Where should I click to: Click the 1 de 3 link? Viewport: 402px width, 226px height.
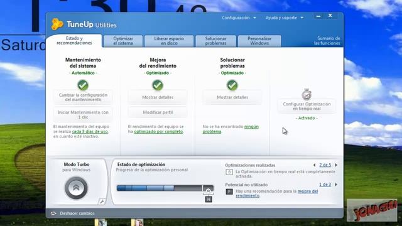pyautogui.click(x=325, y=185)
